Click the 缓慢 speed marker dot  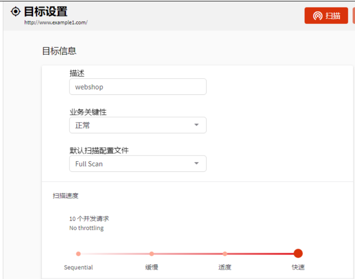tap(151, 253)
